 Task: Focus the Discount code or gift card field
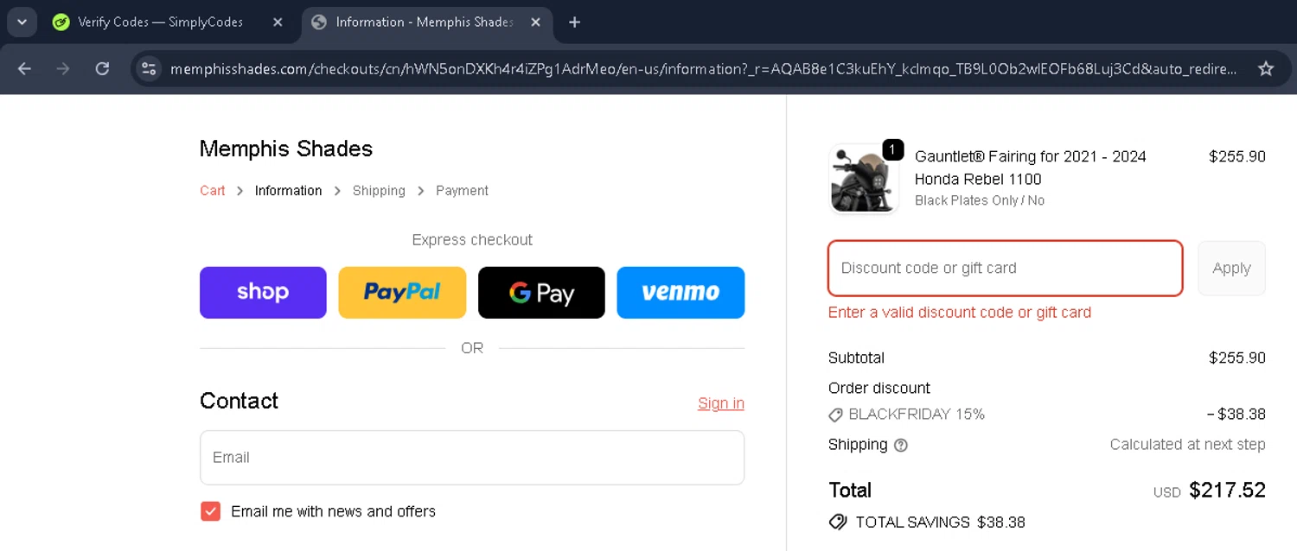click(x=1005, y=269)
